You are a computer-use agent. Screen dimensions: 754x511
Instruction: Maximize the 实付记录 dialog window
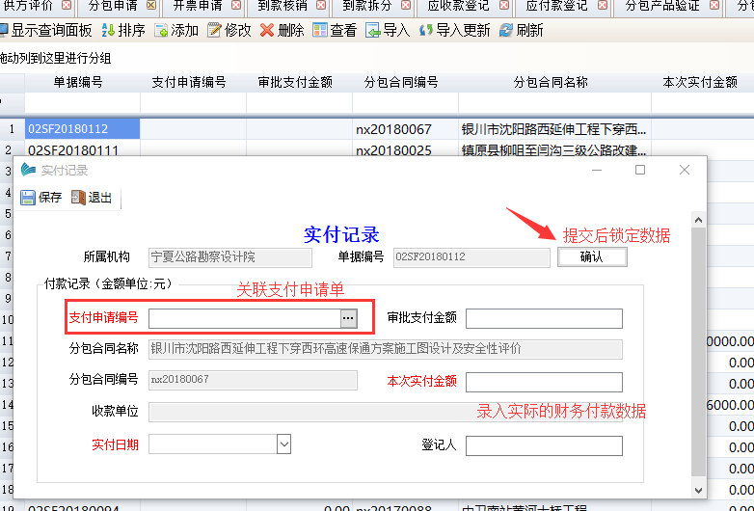[x=640, y=170]
